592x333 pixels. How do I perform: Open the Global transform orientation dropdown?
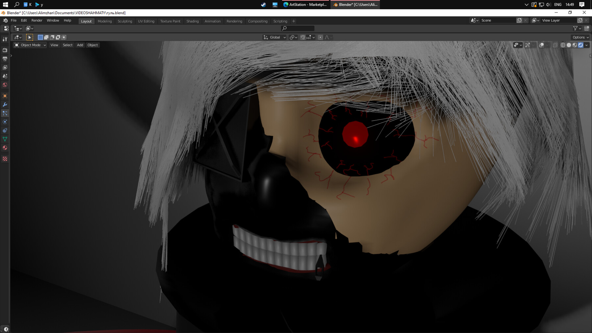(x=275, y=37)
